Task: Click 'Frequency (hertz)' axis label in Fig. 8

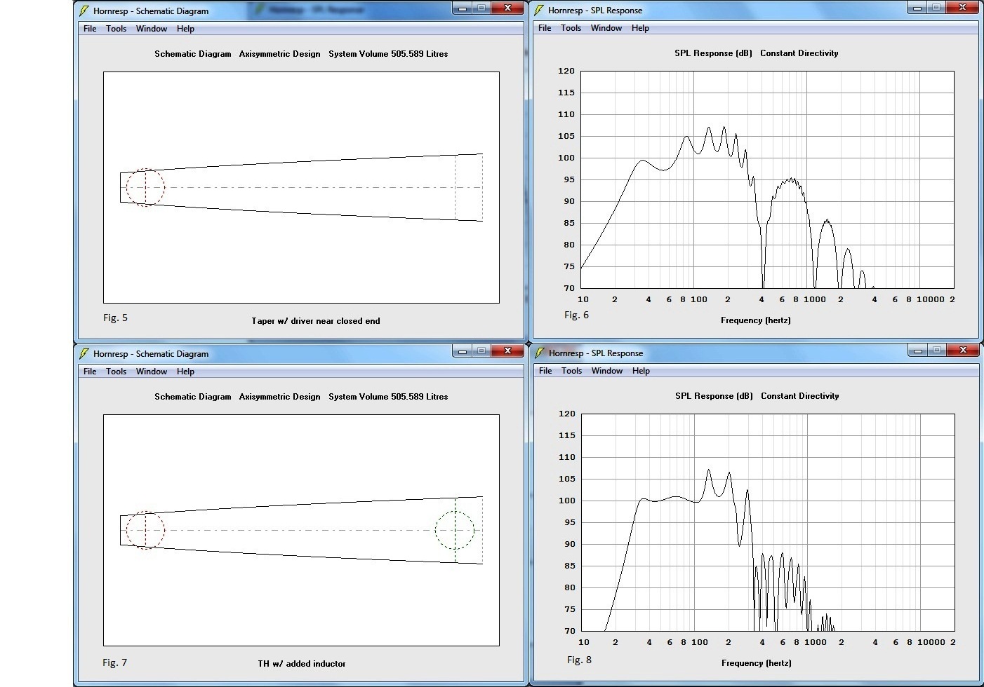Action: pyautogui.click(x=757, y=663)
